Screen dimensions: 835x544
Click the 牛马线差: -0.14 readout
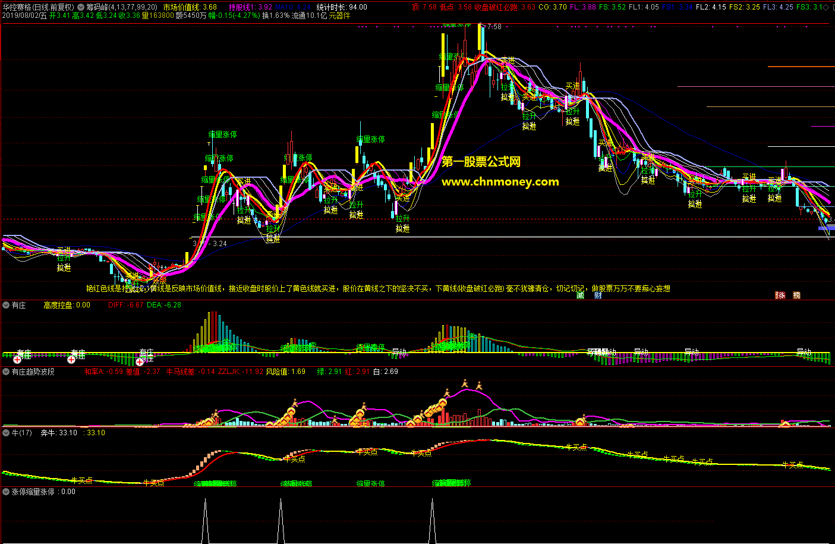tap(190, 372)
